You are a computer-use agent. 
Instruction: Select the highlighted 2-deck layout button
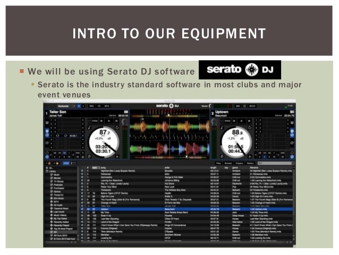pos(79,106)
